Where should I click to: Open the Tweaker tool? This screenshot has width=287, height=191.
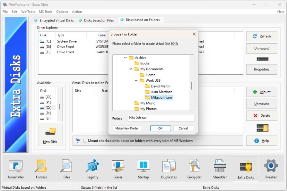click(271, 169)
